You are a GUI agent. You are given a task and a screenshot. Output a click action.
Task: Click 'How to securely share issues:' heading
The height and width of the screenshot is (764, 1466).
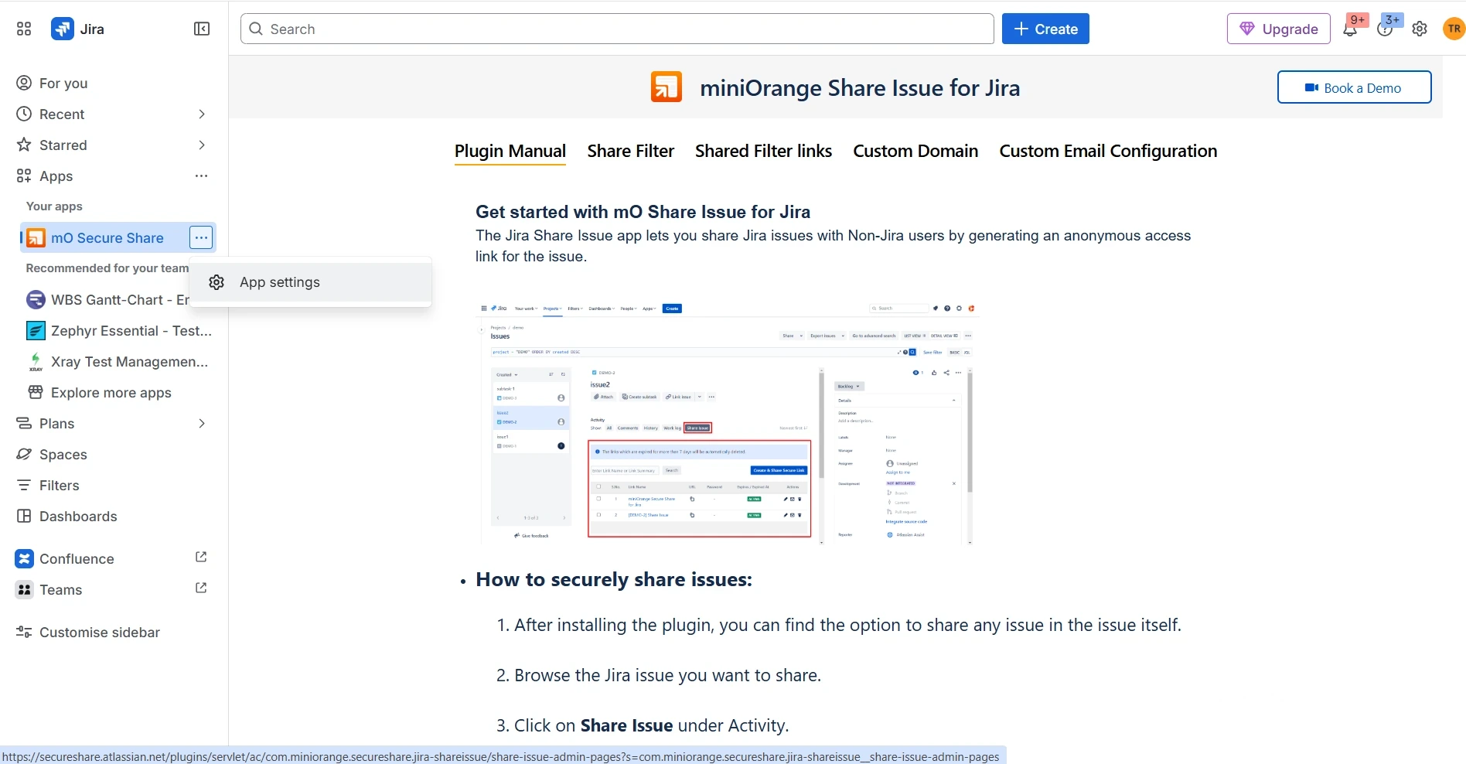[614, 579]
